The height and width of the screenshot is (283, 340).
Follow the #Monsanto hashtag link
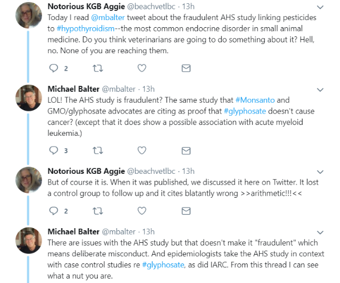pyautogui.click(x=254, y=100)
